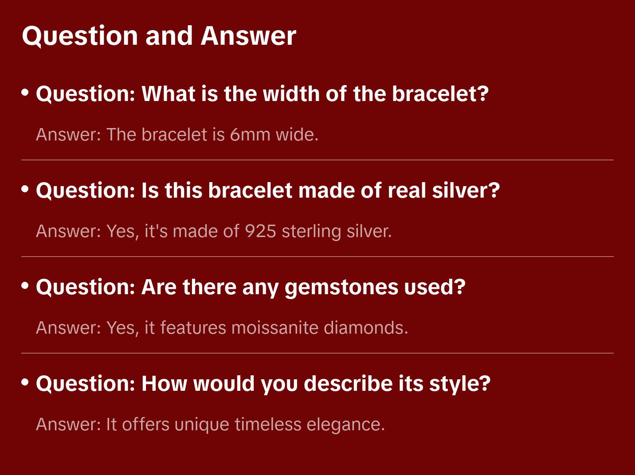The image size is (635, 475).
Task: Open the question about describing its style
Action: (x=263, y=384)
